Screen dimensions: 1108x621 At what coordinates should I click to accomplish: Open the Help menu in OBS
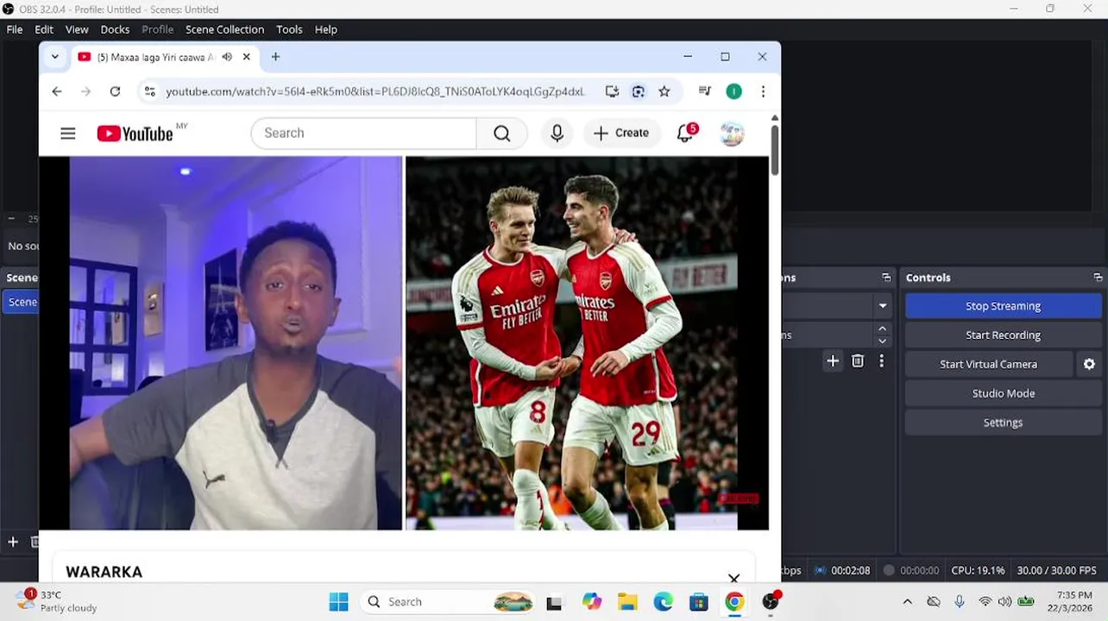coord(325,29)
